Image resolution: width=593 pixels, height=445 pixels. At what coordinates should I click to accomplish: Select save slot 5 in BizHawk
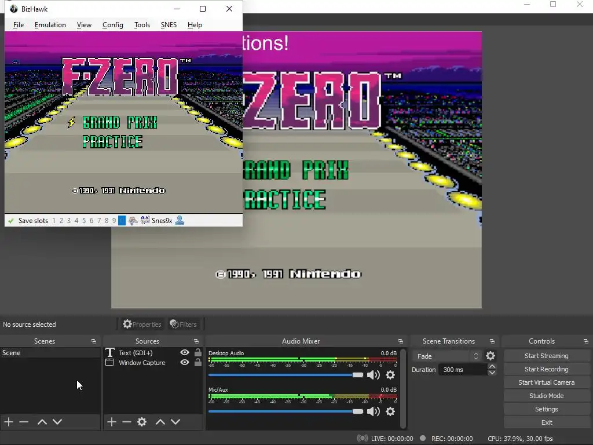point(84,221)
